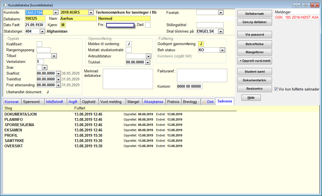The width and height of the screenshot is (322, 196).
Task: Expand the Beh.status KO dropdown
Action: click(x=222, y=50)
